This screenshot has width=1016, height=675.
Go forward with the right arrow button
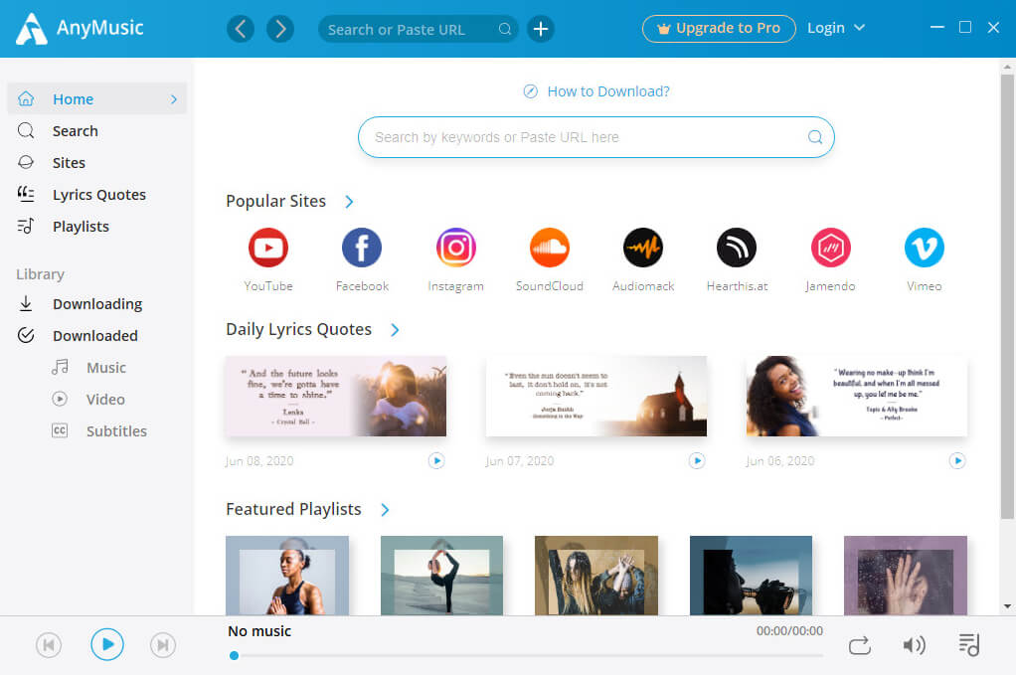280,29
